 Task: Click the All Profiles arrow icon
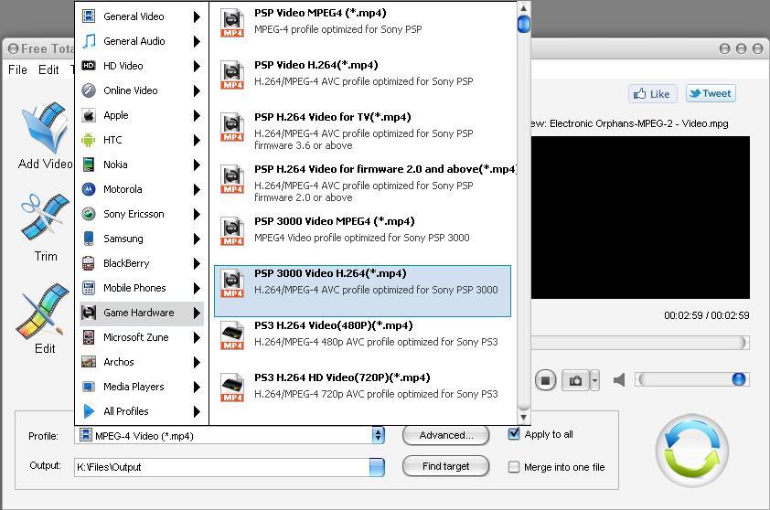pyautogui.click(x=89, y=411)
